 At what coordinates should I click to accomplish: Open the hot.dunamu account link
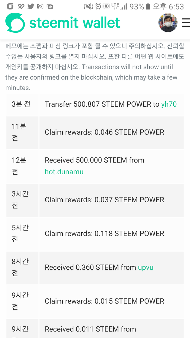point(64,172)
